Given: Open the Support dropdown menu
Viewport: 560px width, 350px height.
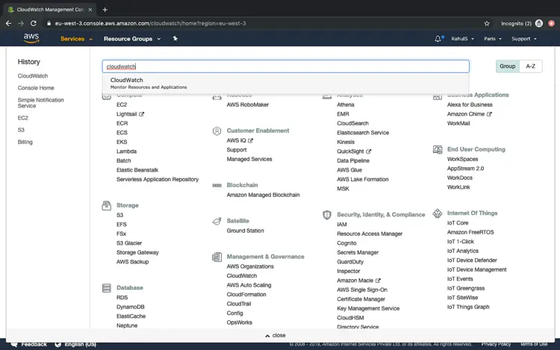Looking at the screenshot, I should (x=524, y=39).
